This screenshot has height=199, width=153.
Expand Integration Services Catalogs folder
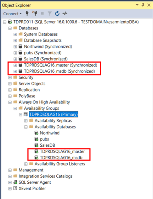[10, 177]
